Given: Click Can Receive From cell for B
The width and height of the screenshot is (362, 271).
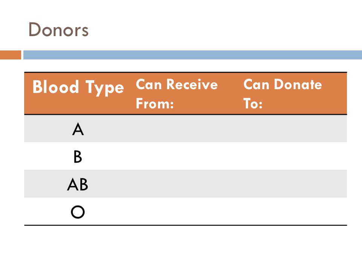Looking at the screenshot, I should [x=186, y=156].
